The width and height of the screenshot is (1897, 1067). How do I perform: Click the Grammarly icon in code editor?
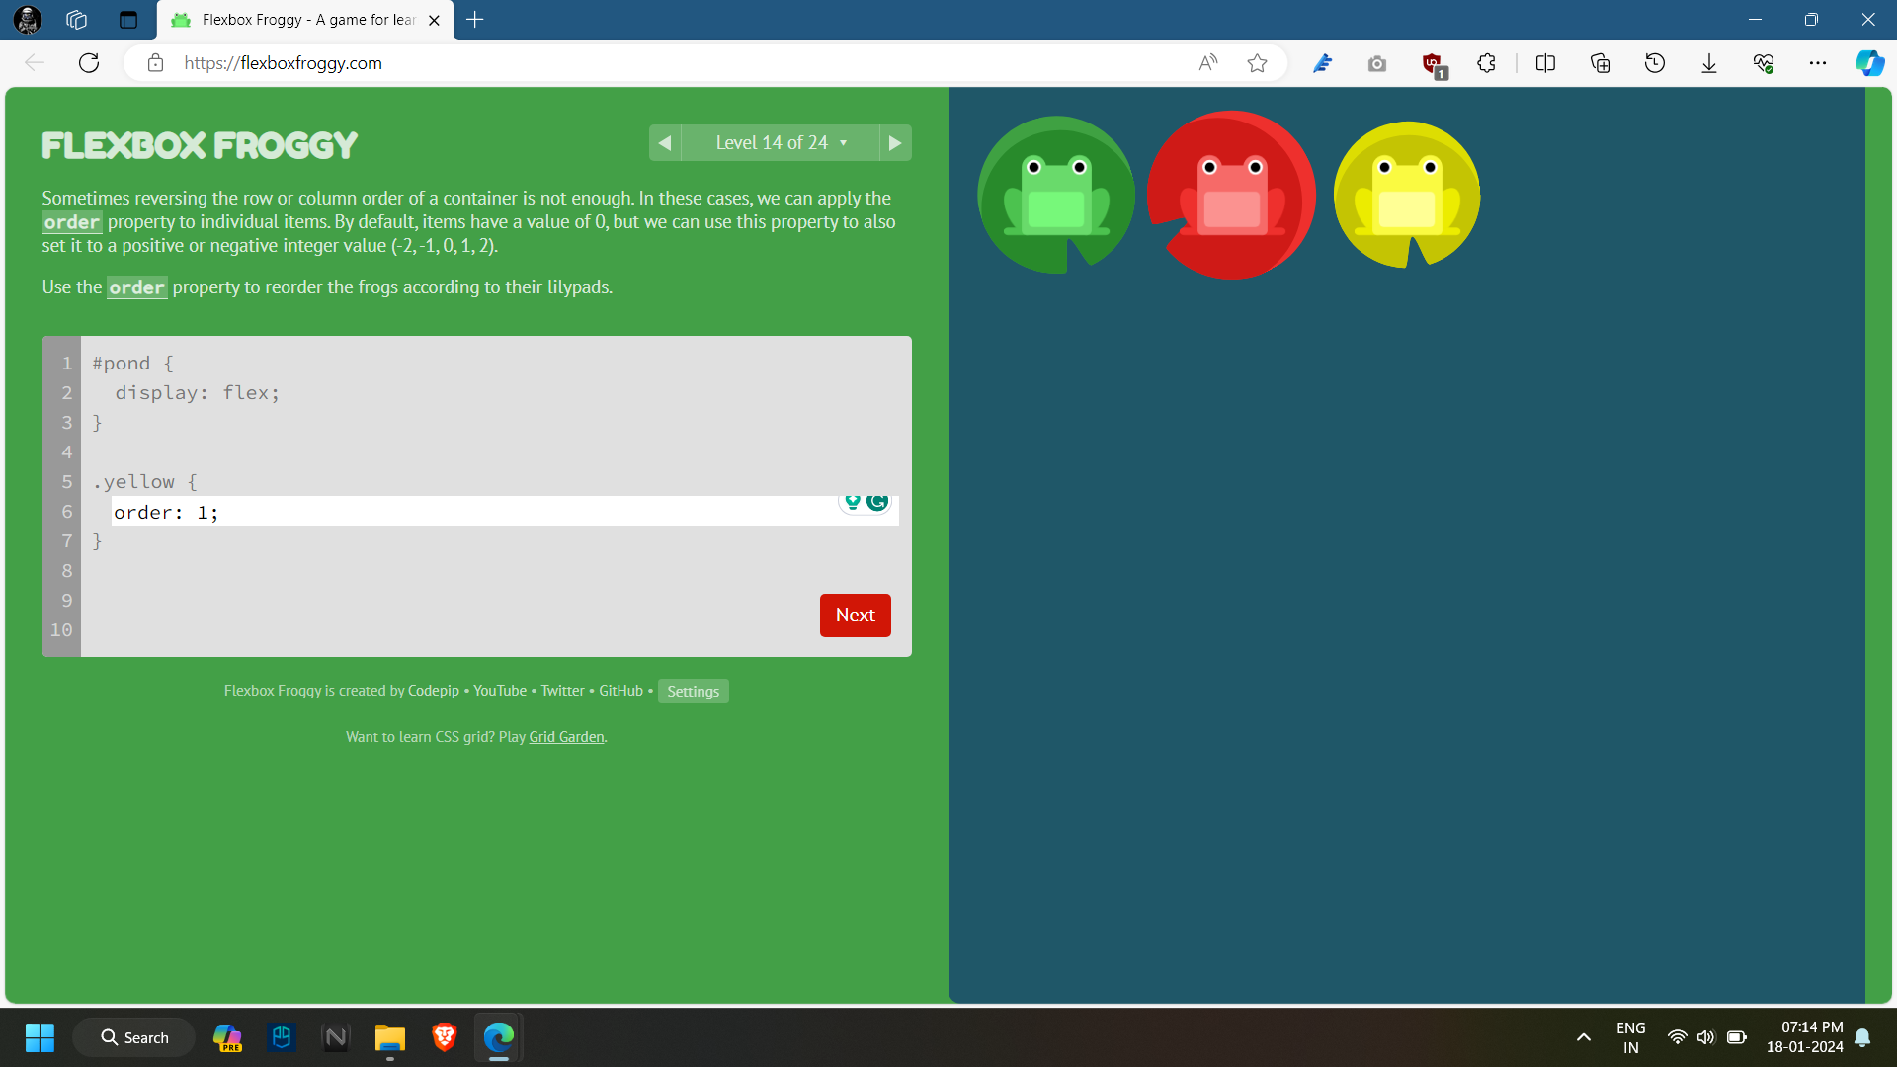(877, 502)
